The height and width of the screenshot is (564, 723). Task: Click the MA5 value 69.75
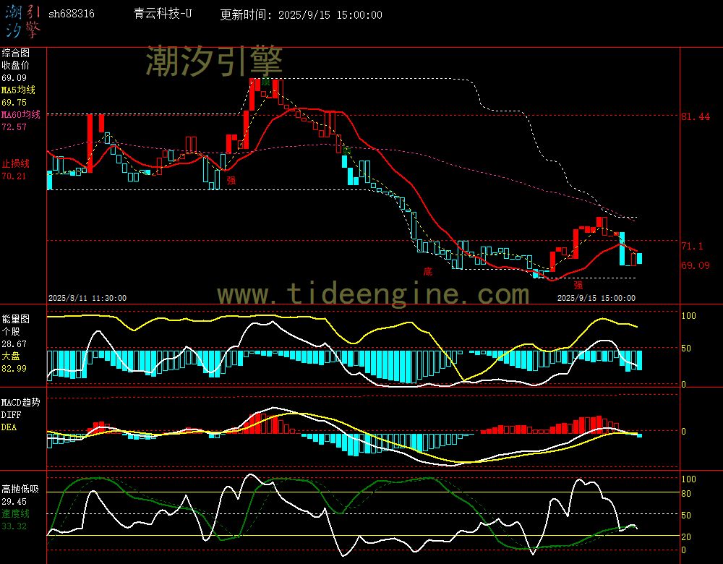[14, 103]
